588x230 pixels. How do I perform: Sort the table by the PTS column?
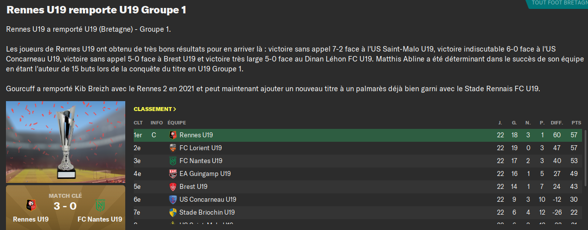coord(576,122)
